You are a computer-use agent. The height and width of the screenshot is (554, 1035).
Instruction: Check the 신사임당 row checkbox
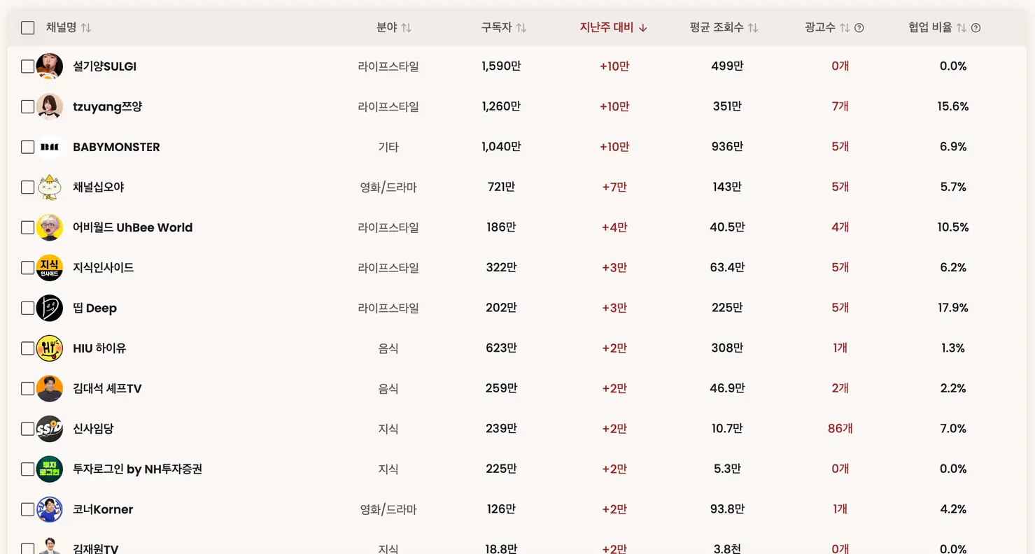27,428
